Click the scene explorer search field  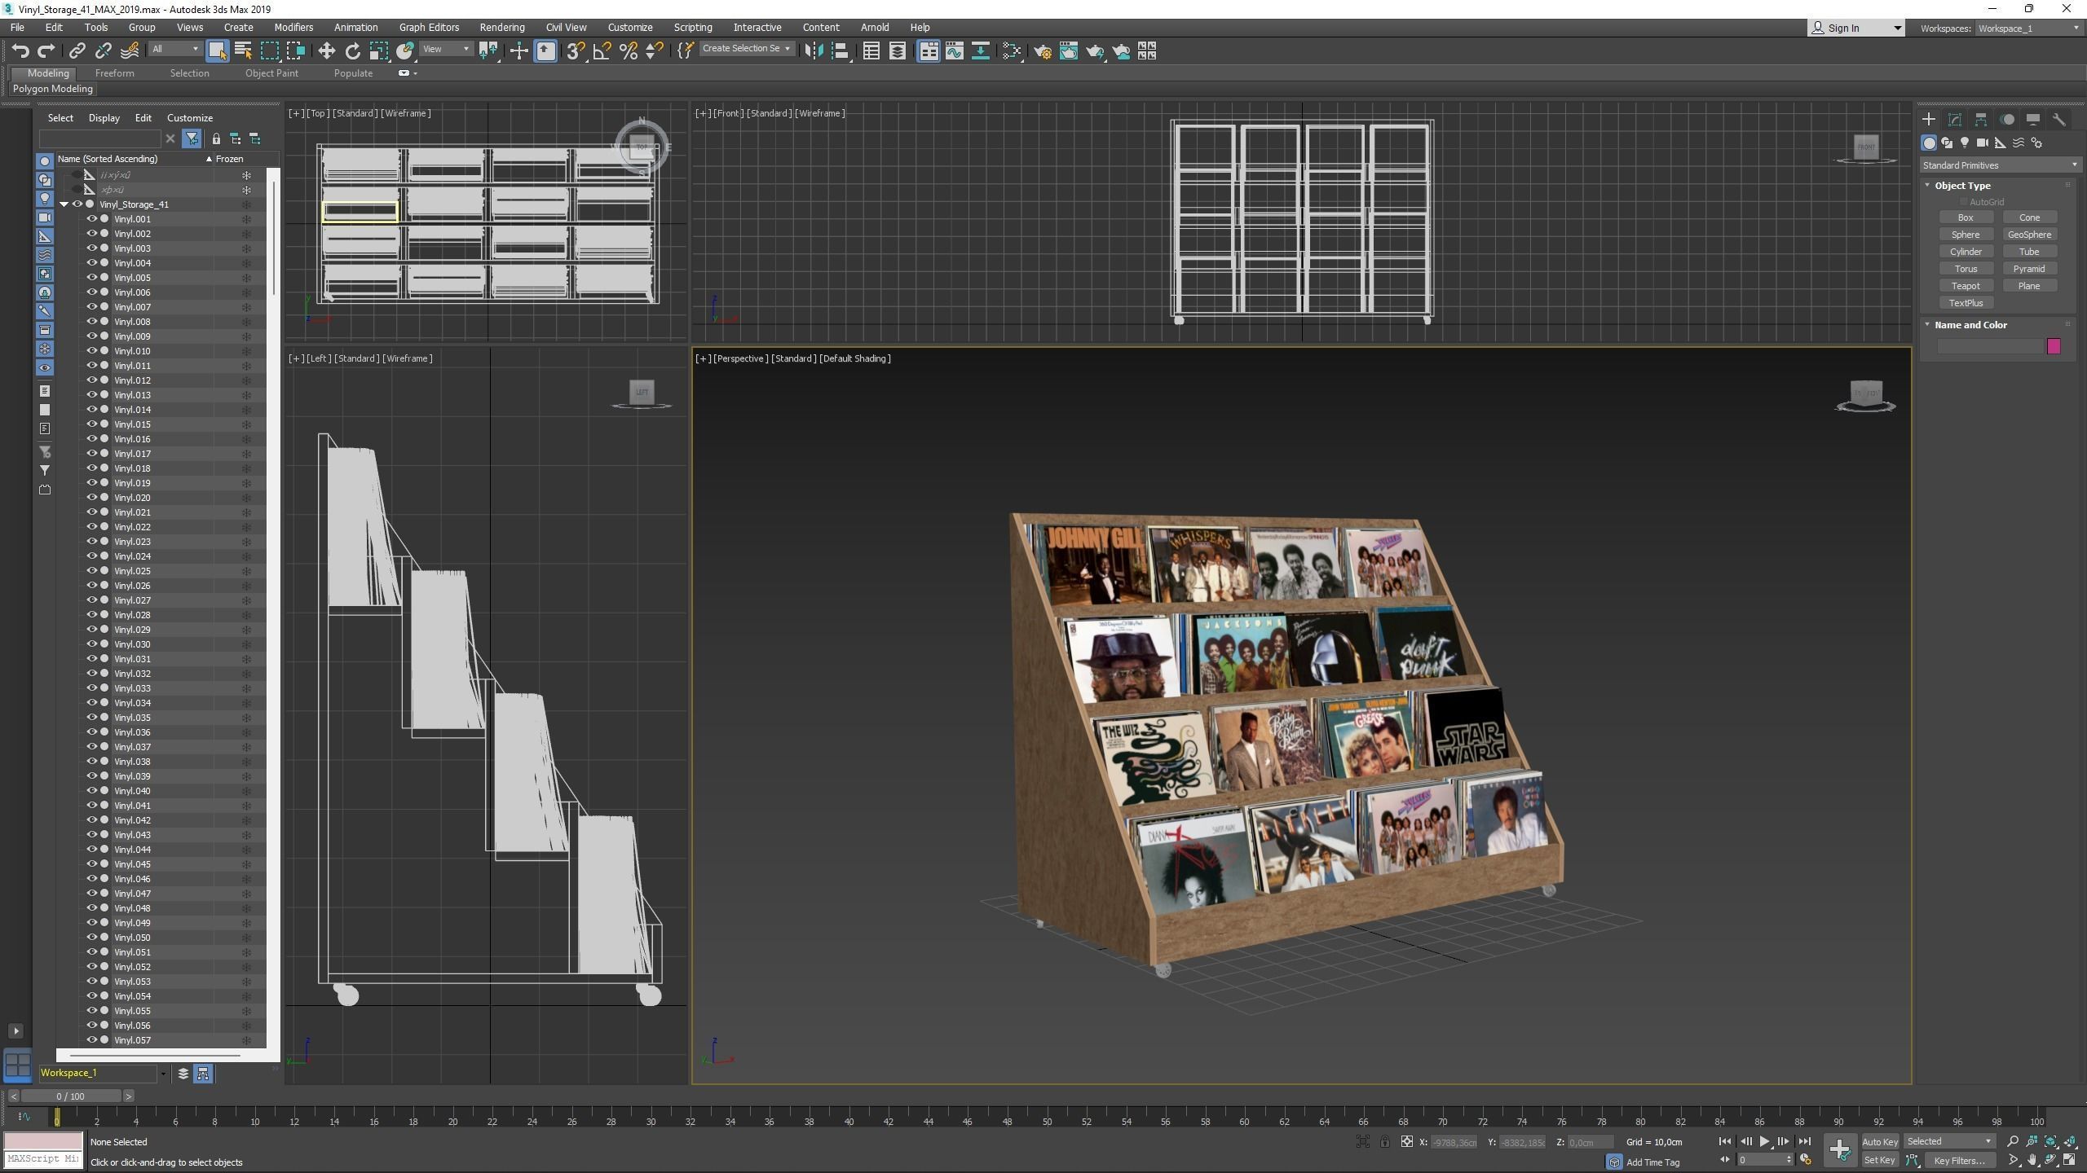point(101,139)
